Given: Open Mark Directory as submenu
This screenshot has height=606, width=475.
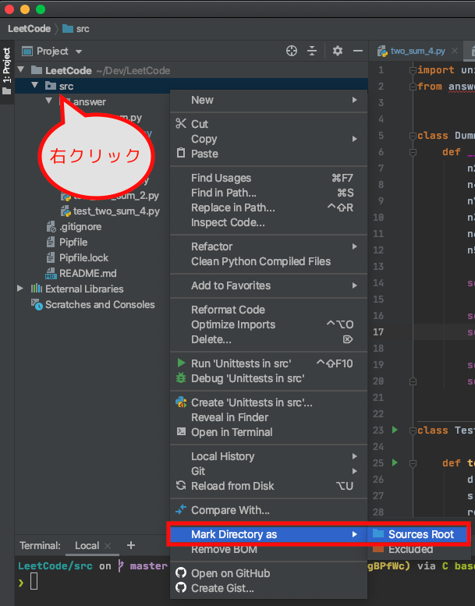Looking at the screenshot, I should [x=268, y=534].
